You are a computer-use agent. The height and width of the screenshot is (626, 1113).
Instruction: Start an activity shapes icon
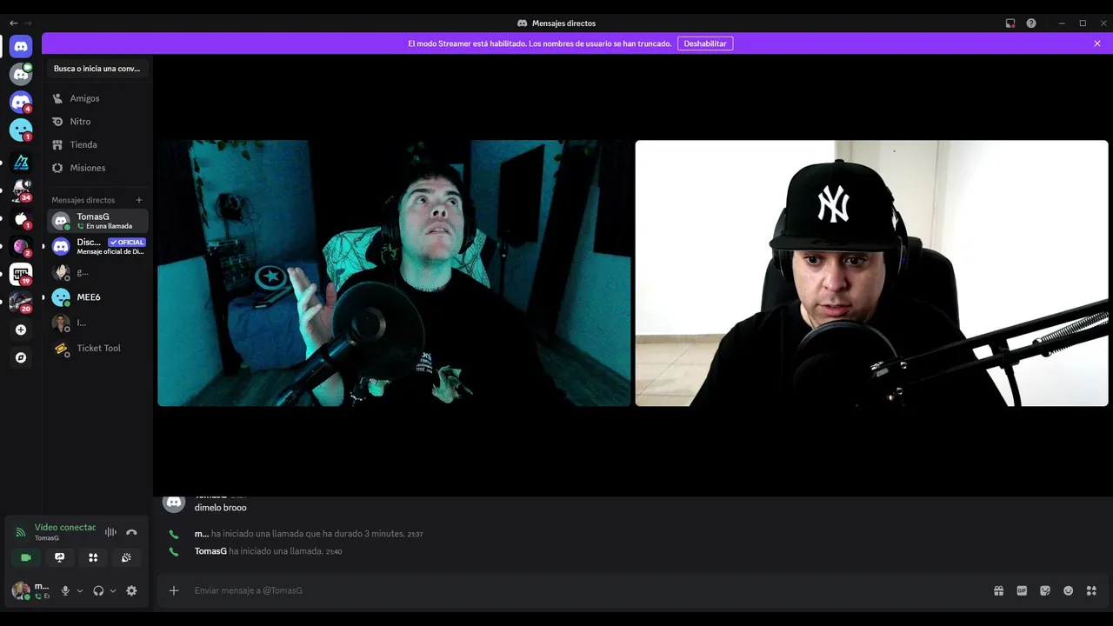coord(93,557)
